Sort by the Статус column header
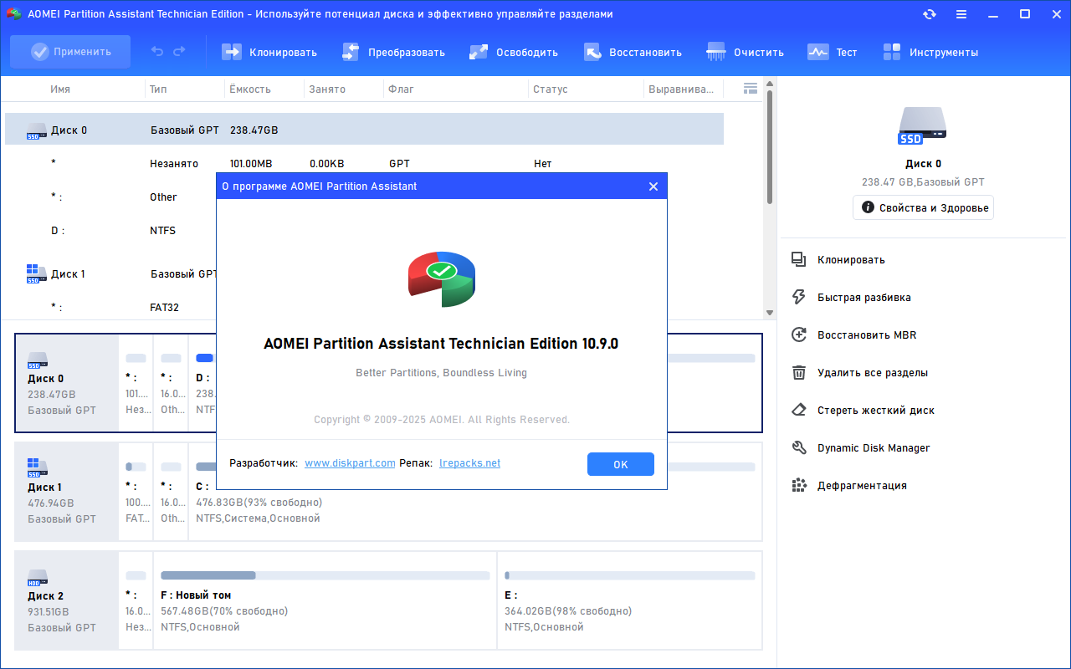The height and width of the screenshot is (669, 1071). point(551,89)
